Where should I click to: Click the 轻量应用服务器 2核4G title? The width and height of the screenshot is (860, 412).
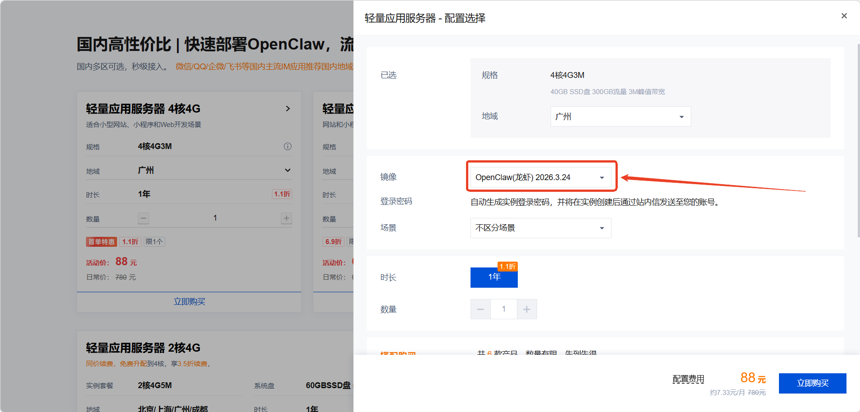click(143, 348)
